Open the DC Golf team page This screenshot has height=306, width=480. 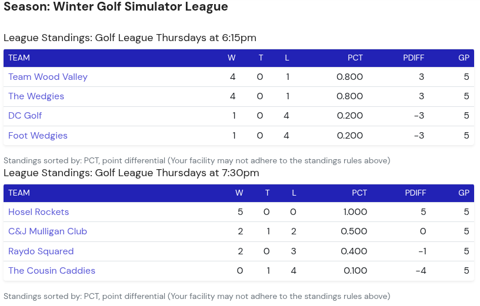[25, 116]
